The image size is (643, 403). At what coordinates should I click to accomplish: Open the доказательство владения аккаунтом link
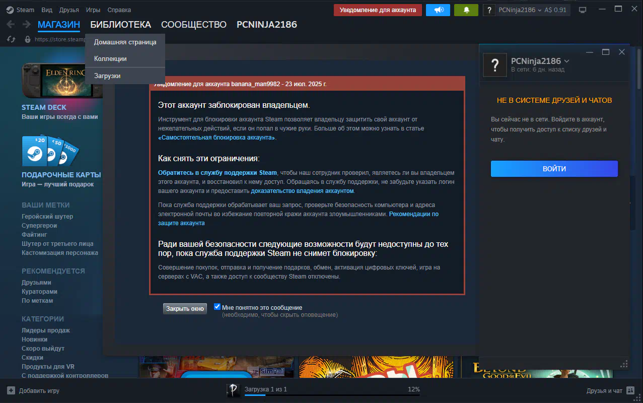click(302, 191)
